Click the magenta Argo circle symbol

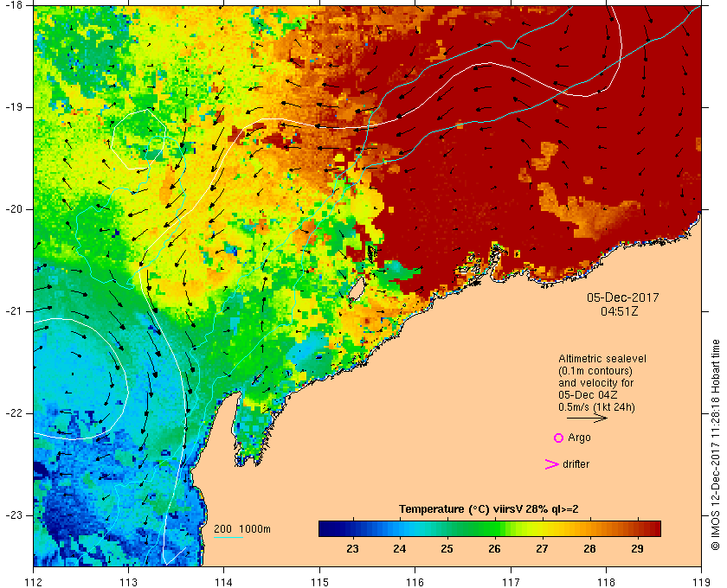click(x=558, y=438)
